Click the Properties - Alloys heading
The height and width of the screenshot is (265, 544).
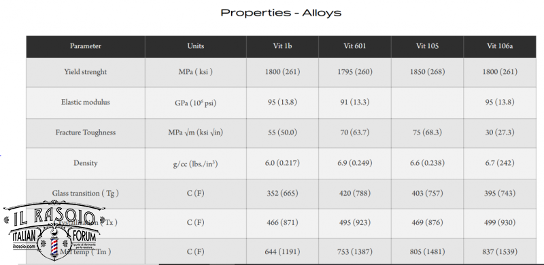[281, 13]
